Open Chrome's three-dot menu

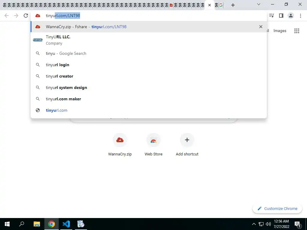(x=300, y=16)
